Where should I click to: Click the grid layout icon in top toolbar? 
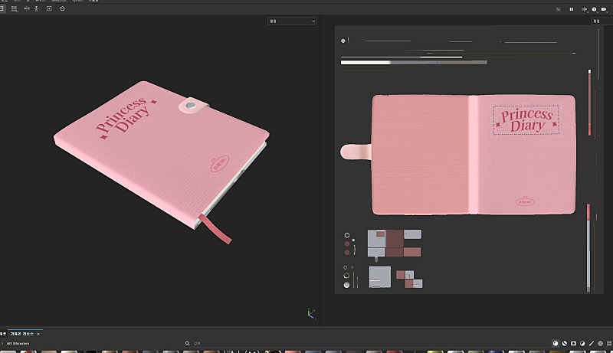pyautogui.click(x=14, y=8)
